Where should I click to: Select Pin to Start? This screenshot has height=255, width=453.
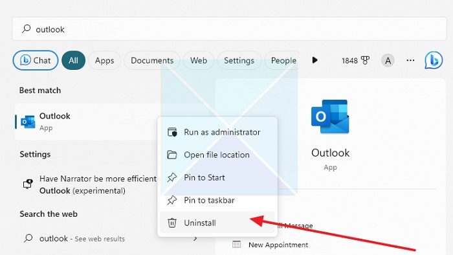217,177
